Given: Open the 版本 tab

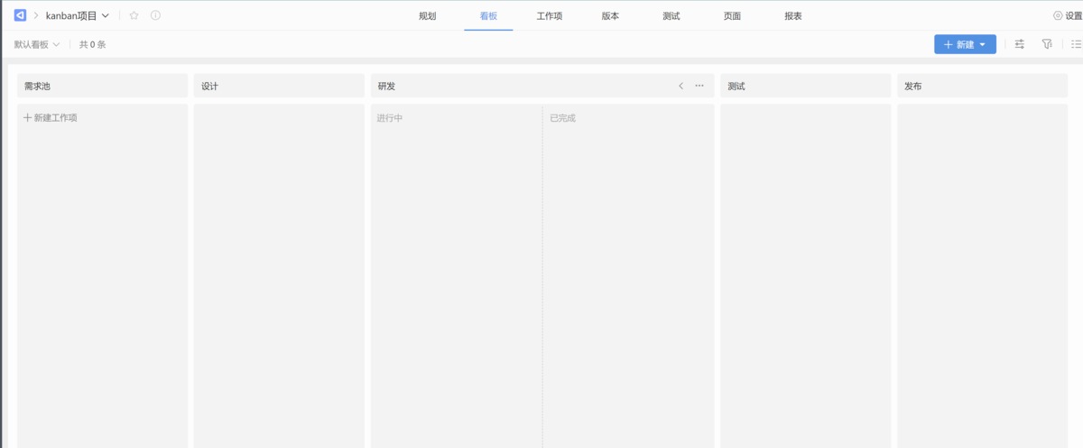Looking at the screenshot, I should point(610,15).
